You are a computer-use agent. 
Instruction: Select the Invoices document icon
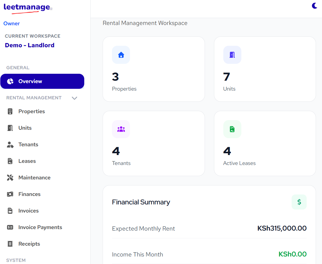[10, 210]
